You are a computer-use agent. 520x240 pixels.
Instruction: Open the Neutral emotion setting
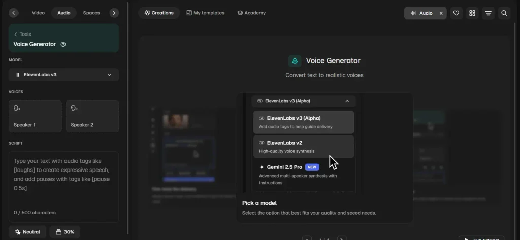tap(27, 232)
